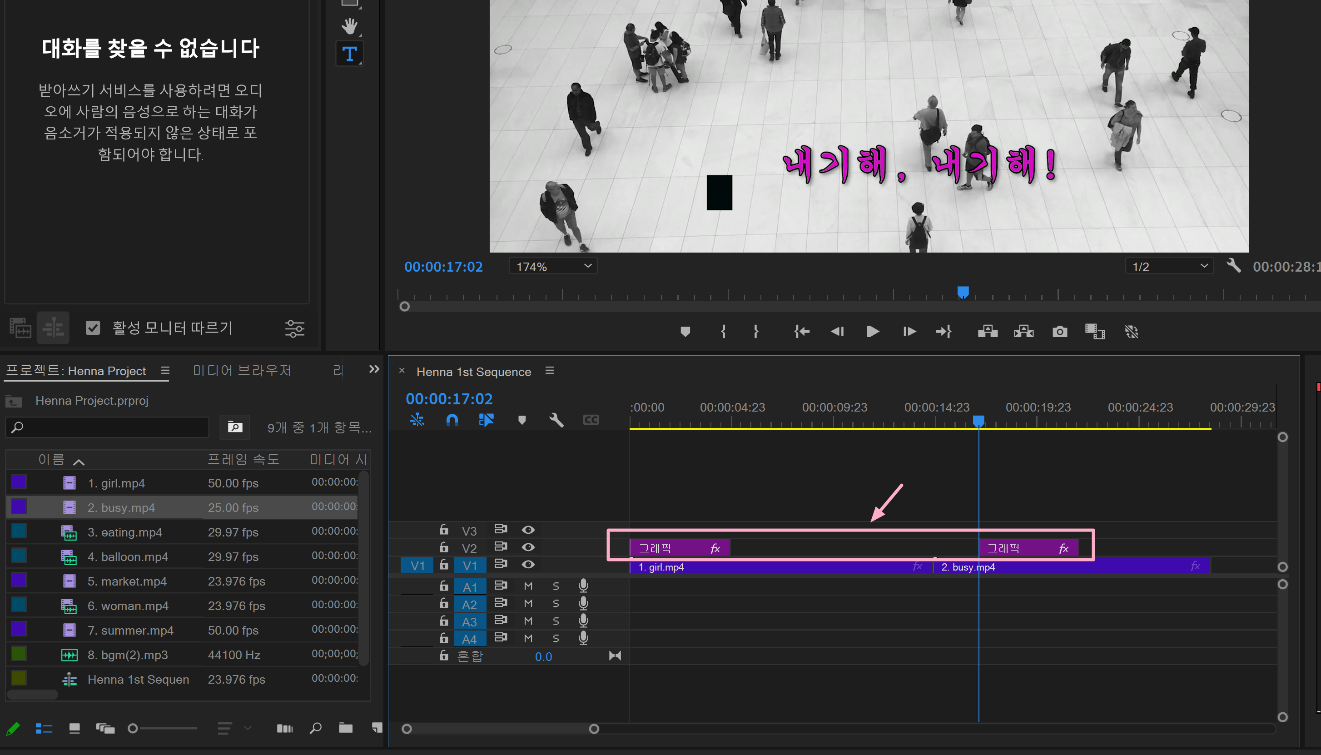Lock the V2 track
The width and height of the screenshot is (1321, 755).
tap(444, 547)
